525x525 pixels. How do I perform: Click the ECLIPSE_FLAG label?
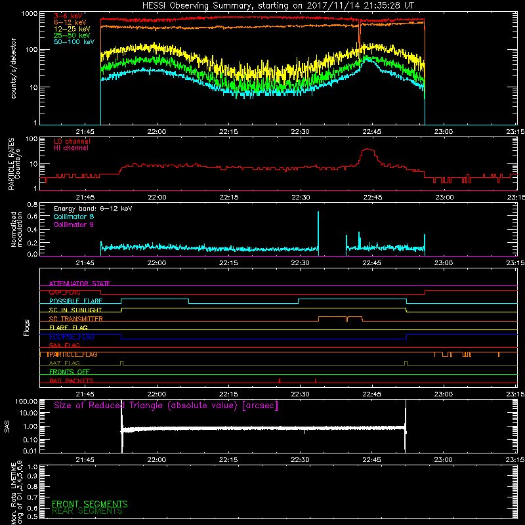pyautogui.click(x=72, y=337)
